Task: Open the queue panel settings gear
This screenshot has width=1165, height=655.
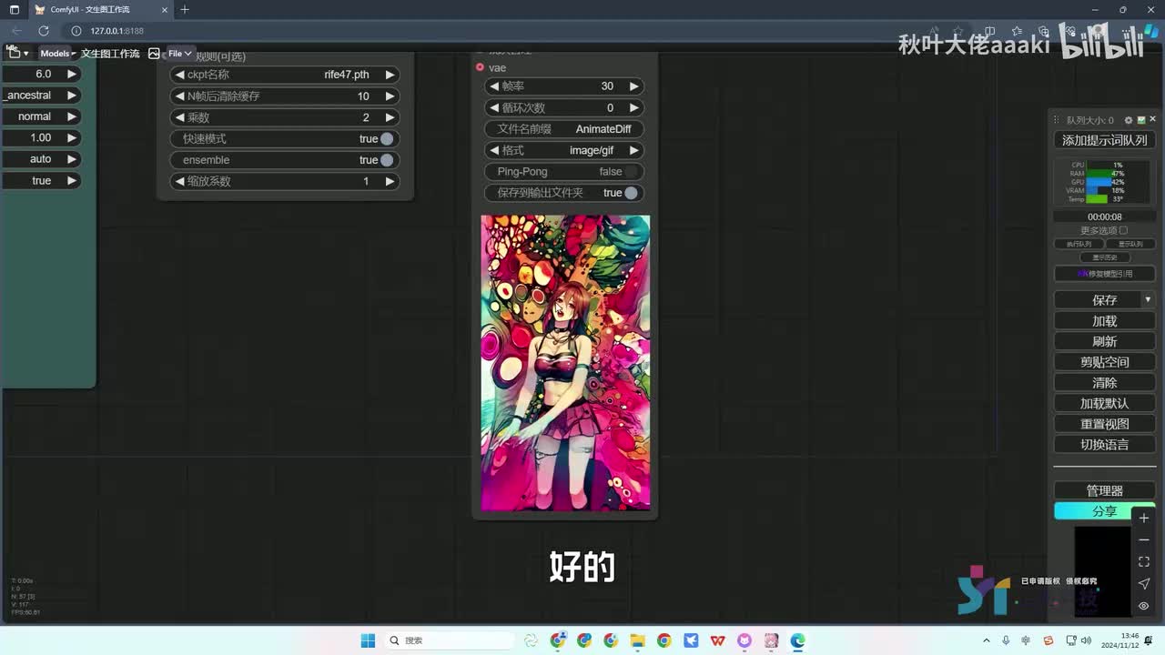Action: (x=1129, y=120)
